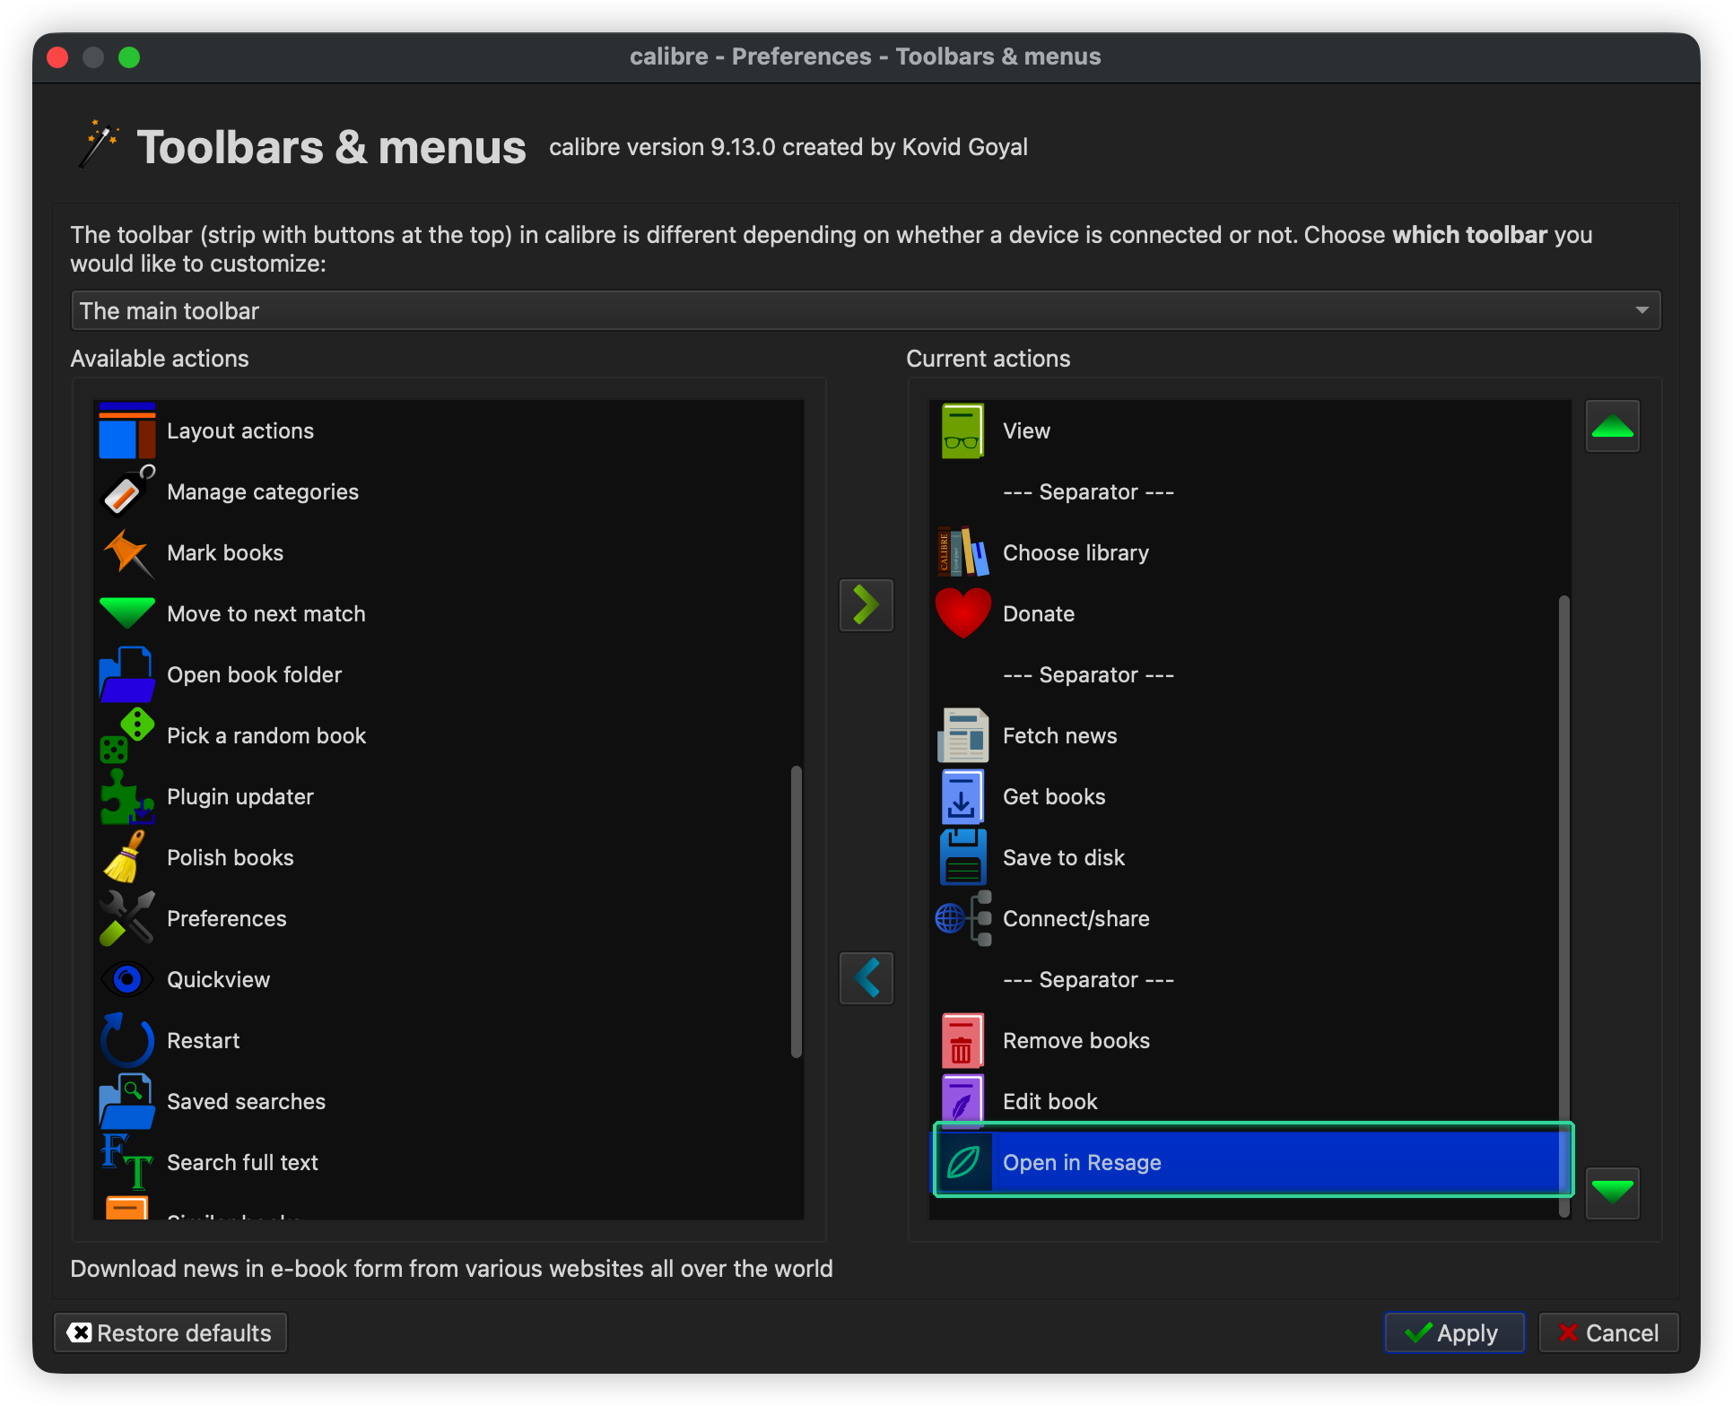1733x1406 pixels.
Task: Select the 'Layout actions' label
Action: 240,431
